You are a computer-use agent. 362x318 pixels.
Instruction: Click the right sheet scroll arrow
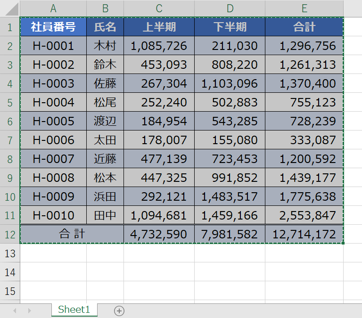tap(29, 310)
